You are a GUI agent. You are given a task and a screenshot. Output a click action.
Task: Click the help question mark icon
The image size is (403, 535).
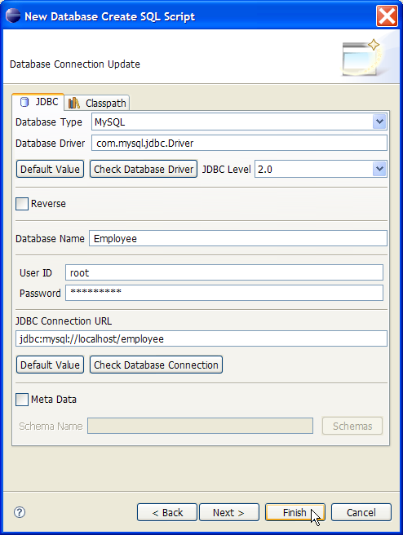[x=20, y=512]
